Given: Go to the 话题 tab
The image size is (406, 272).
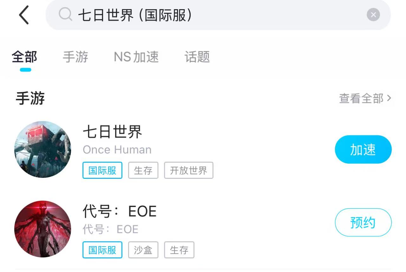Looking at the screenshot, I should point(197,57).
